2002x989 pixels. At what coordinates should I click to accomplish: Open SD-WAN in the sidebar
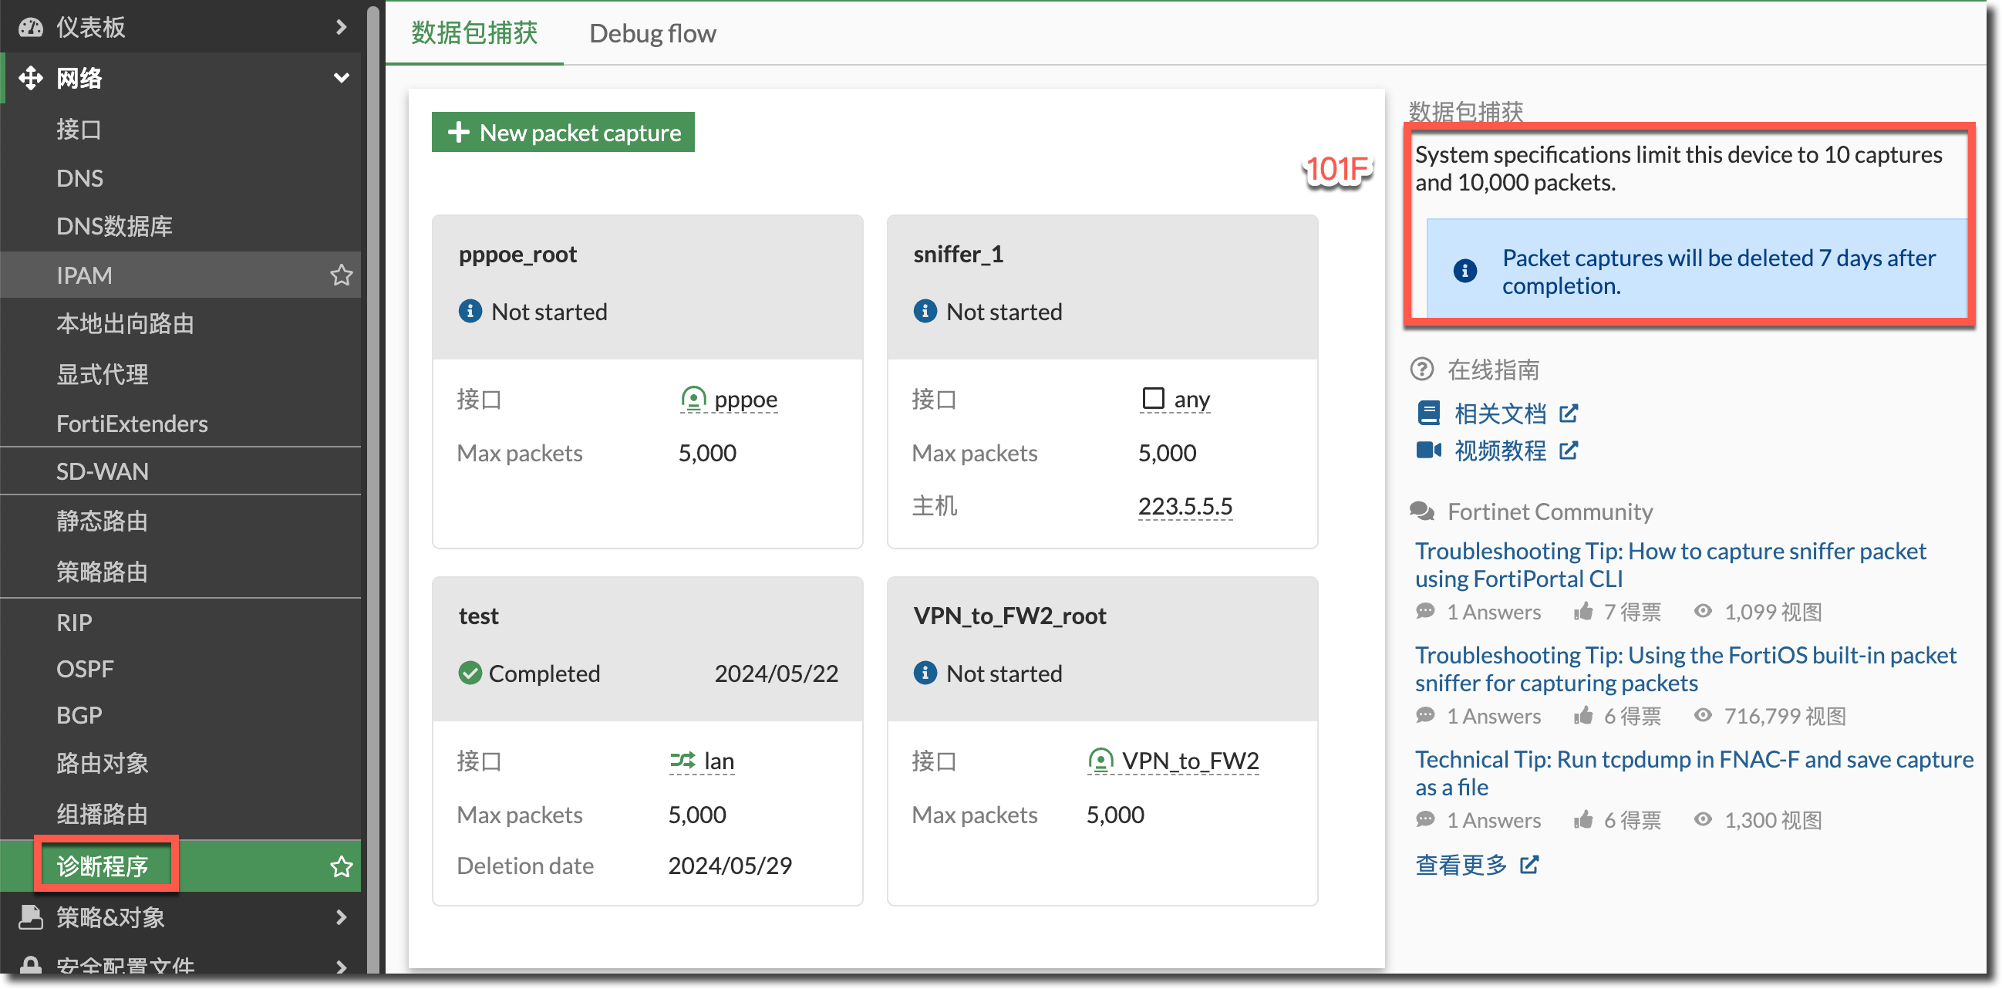click(x=102, y=471)
